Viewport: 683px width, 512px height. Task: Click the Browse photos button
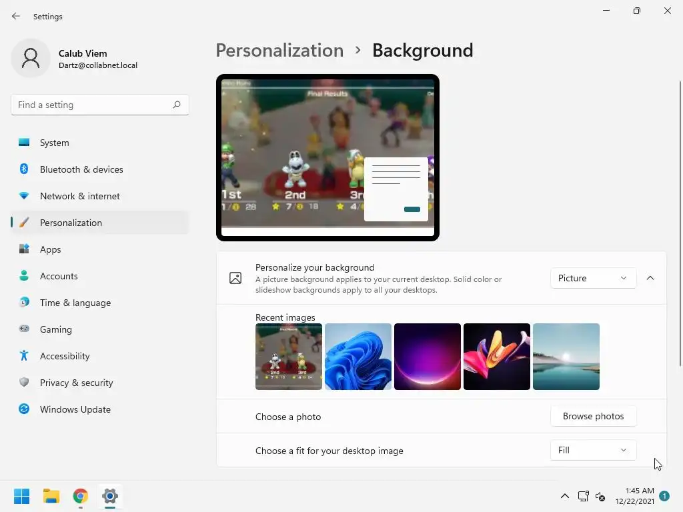click(x=593, y=416)
